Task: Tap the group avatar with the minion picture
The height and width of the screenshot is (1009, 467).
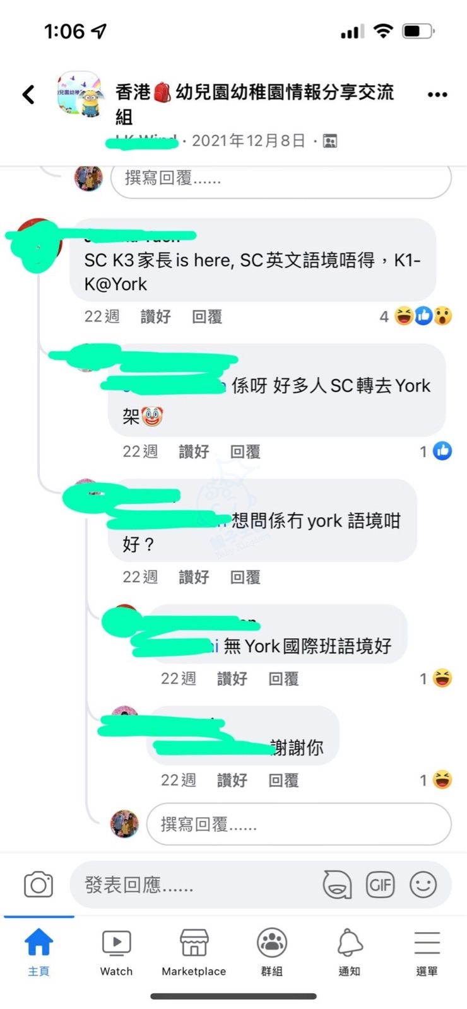Action: (x=80, y=94)
